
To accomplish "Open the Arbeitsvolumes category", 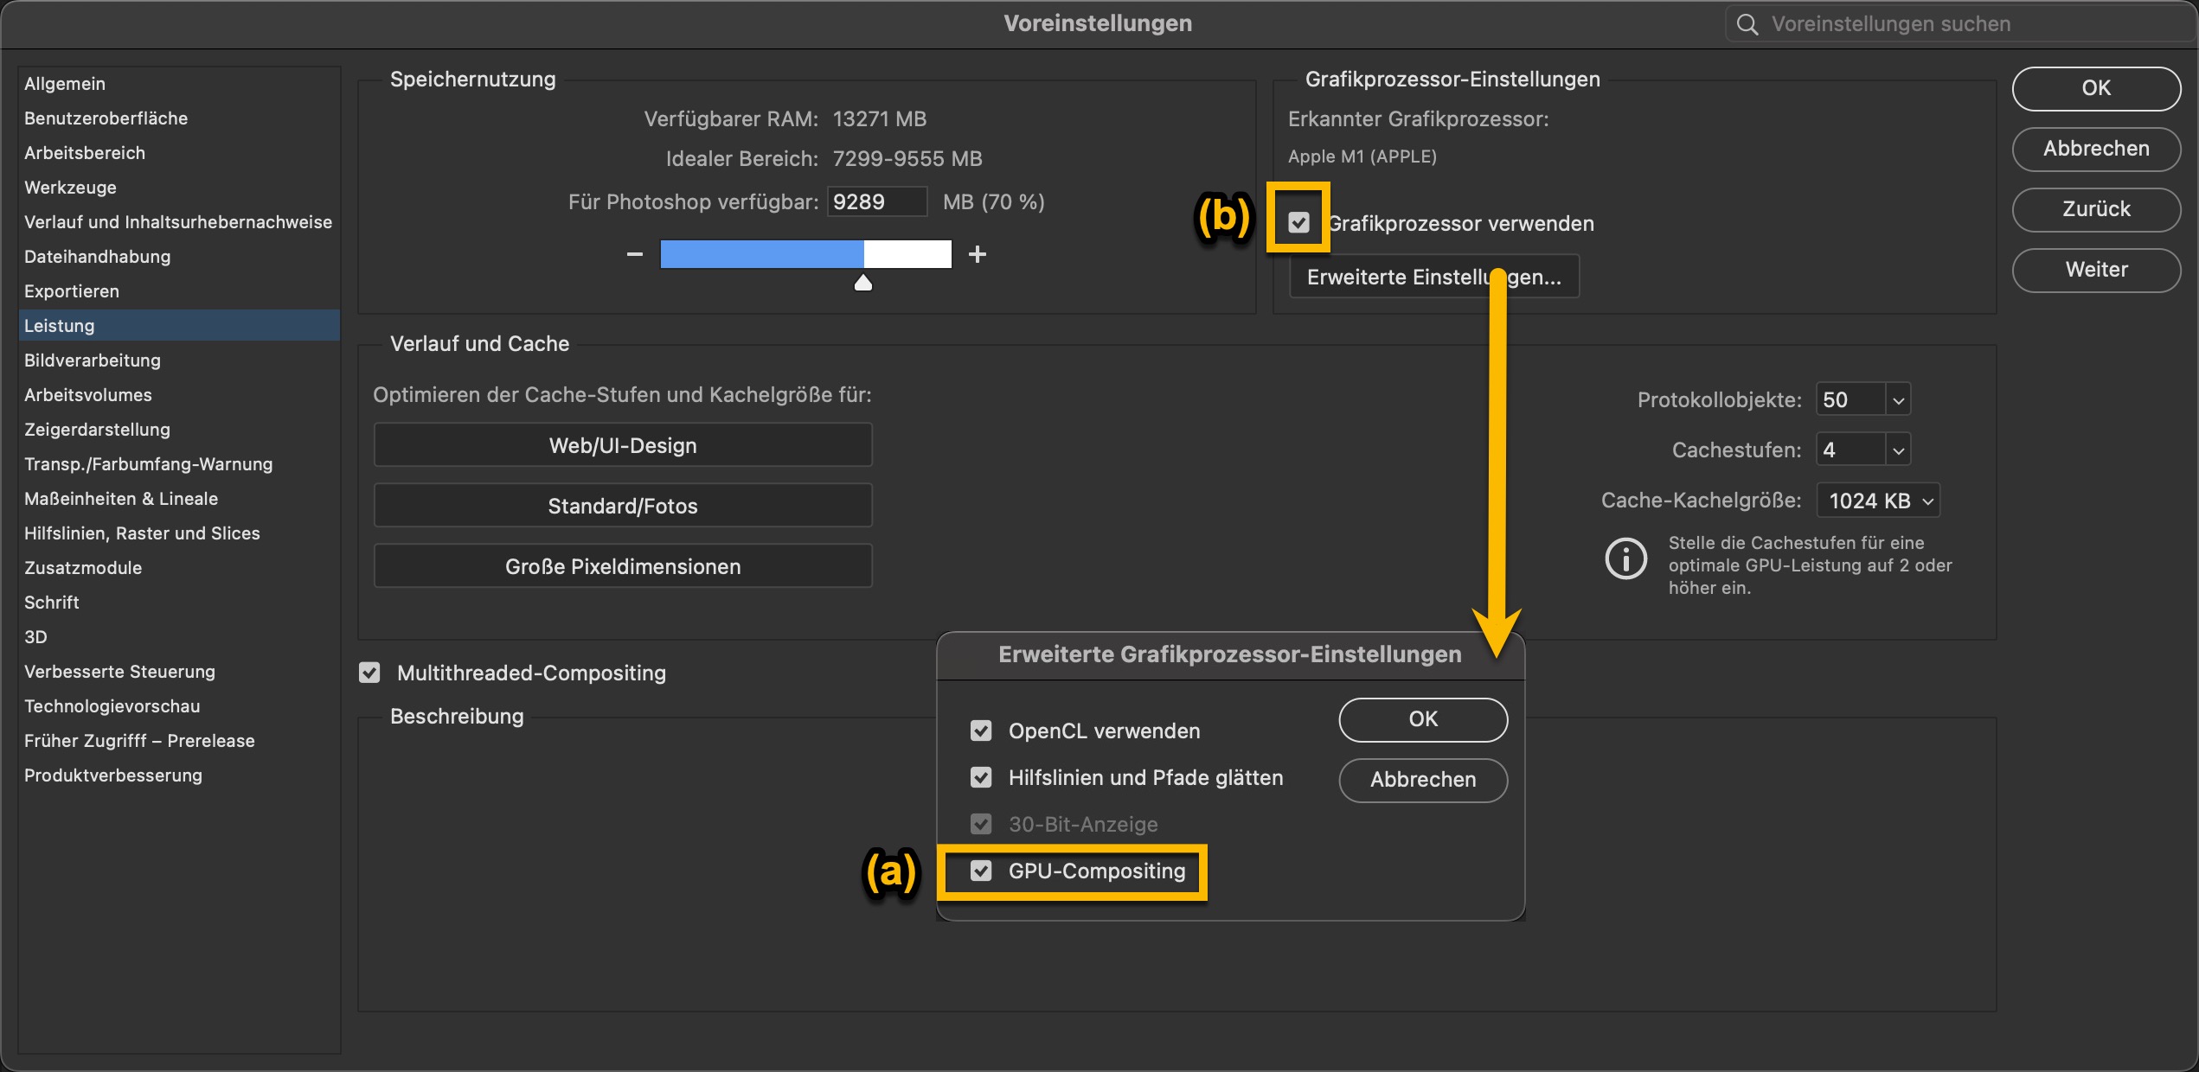I will coord(87,395).
